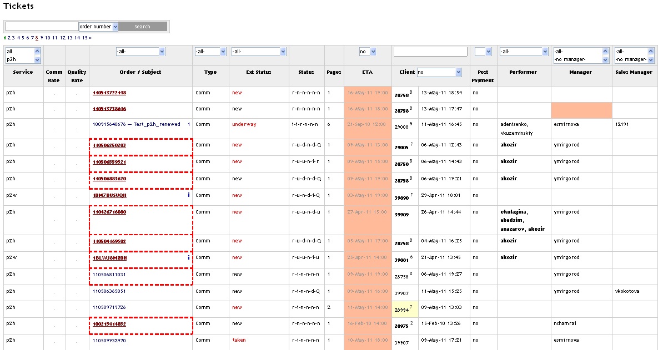Click the info icon for order tBLWJ8MZ0H

[188, 257]
